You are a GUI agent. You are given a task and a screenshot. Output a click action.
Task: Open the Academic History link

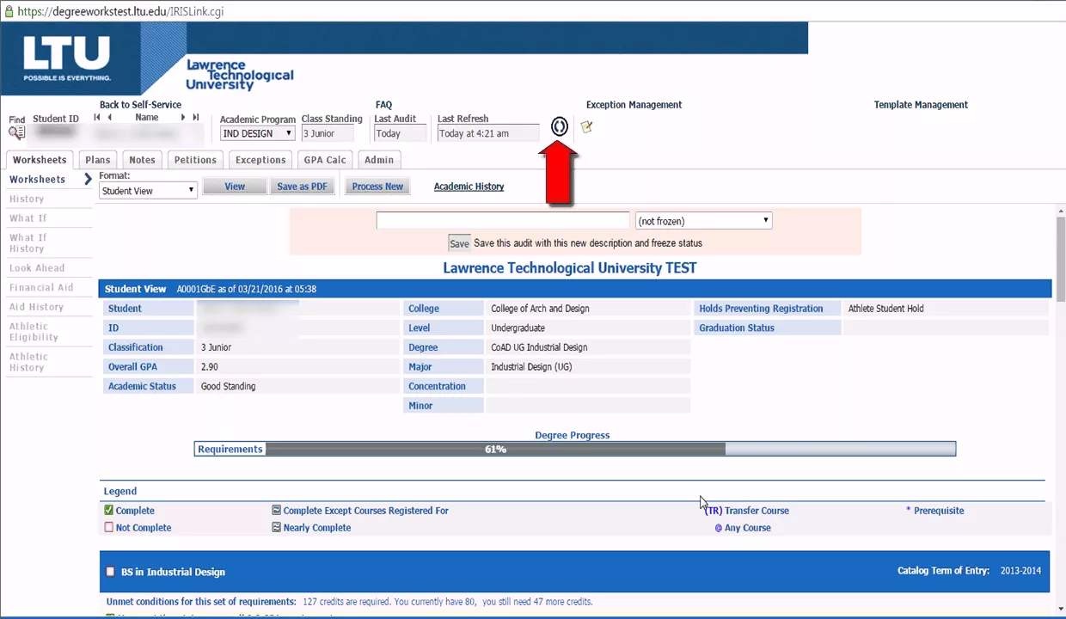click(469, 187)
